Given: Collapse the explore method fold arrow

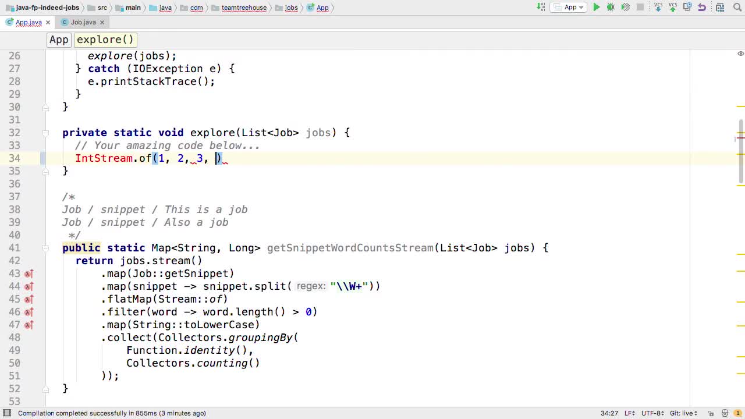Looking at the screenshot, I should 45,133.
